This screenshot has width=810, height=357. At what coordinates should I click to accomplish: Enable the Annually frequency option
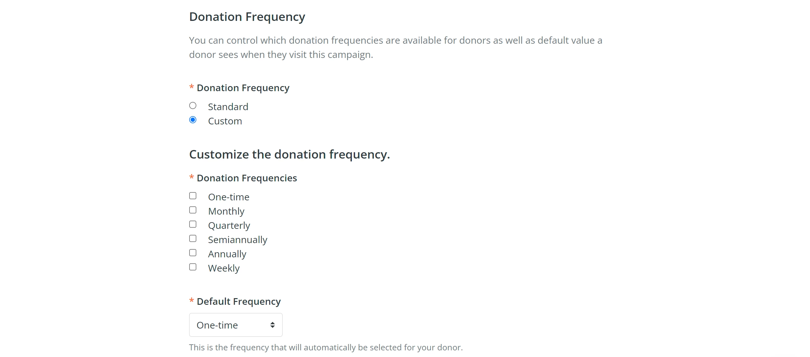click(x=193, y=253)
